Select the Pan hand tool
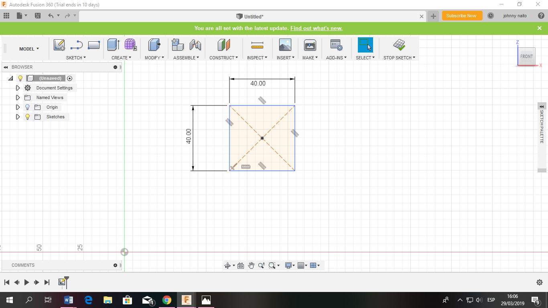 point(251,265)
